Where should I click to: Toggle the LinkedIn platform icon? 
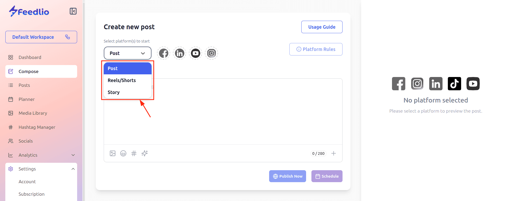coord(180,53)
